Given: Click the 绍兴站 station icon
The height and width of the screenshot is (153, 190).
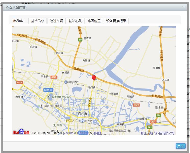Looking at the screenshot, I should 82,121.
